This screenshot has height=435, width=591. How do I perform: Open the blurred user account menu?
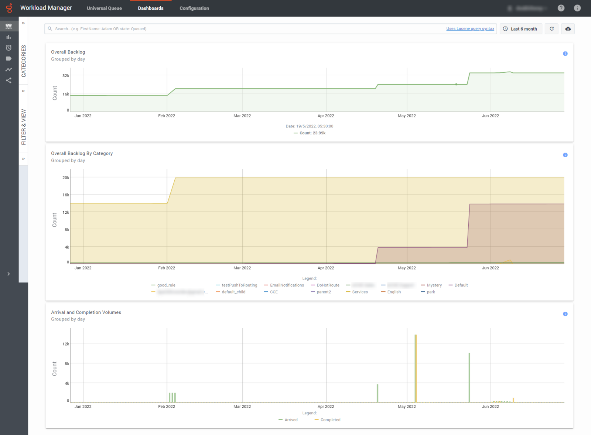coord(527,8)
